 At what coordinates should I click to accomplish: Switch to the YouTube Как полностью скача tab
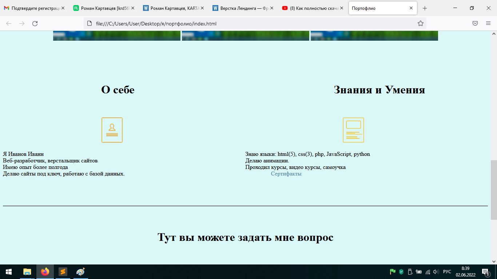click(x=313, y=8)
